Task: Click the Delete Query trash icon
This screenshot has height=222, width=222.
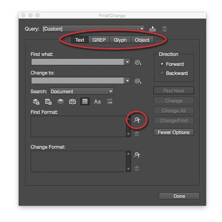Action: [x=165, y=29]
